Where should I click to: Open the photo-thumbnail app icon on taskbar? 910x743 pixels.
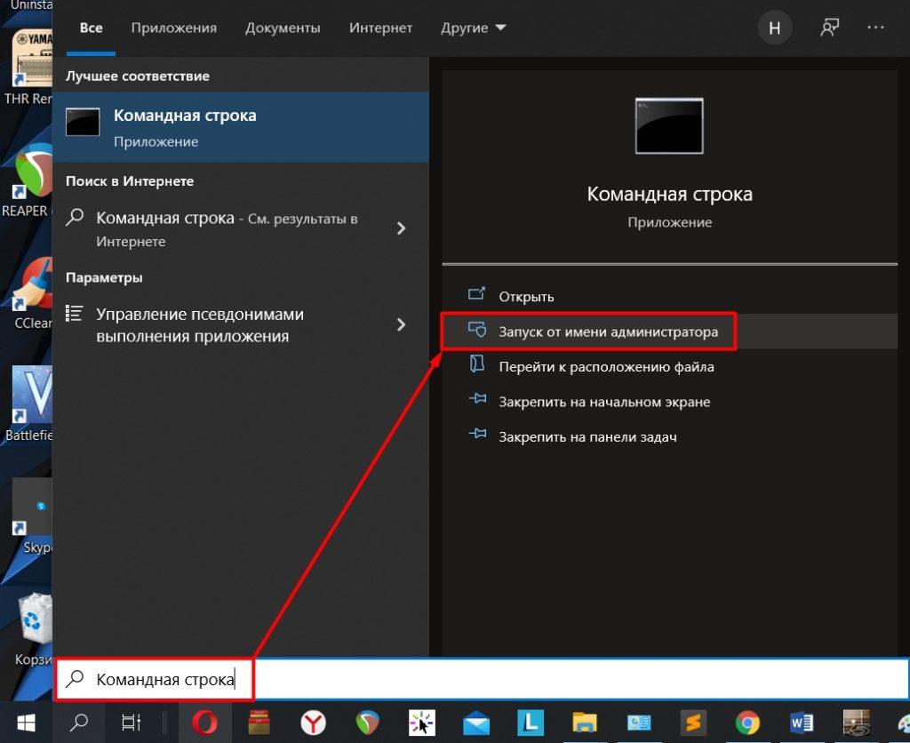[x=856, y=723]
